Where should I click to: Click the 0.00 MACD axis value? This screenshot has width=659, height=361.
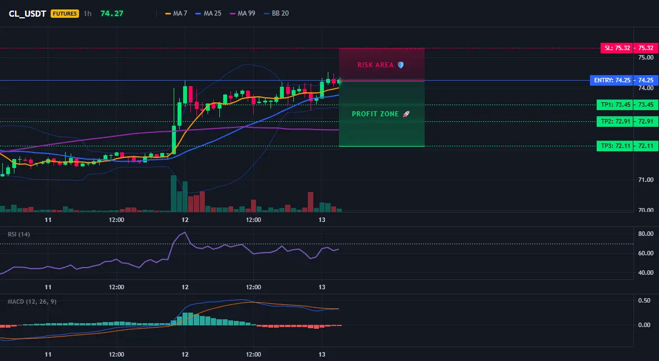[644, 325]
